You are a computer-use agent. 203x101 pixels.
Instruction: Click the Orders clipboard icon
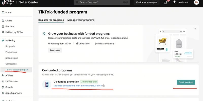pos(3,21)
